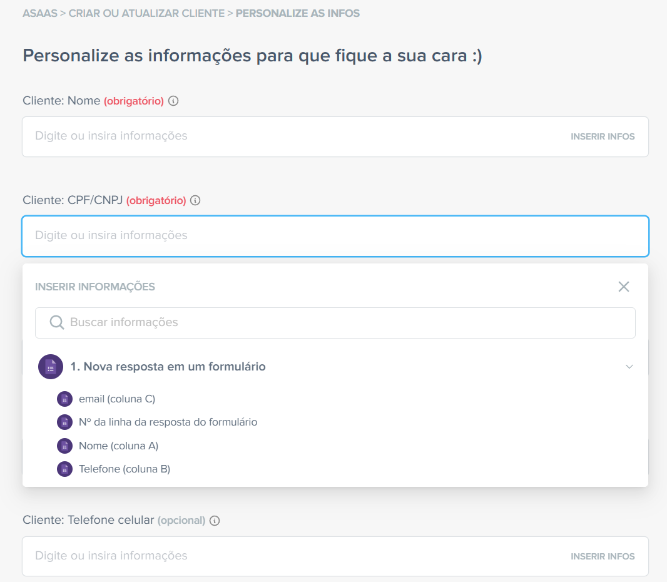
Task: Click the Sheets icon next to Nome (coluna A)
Action: 64,446
